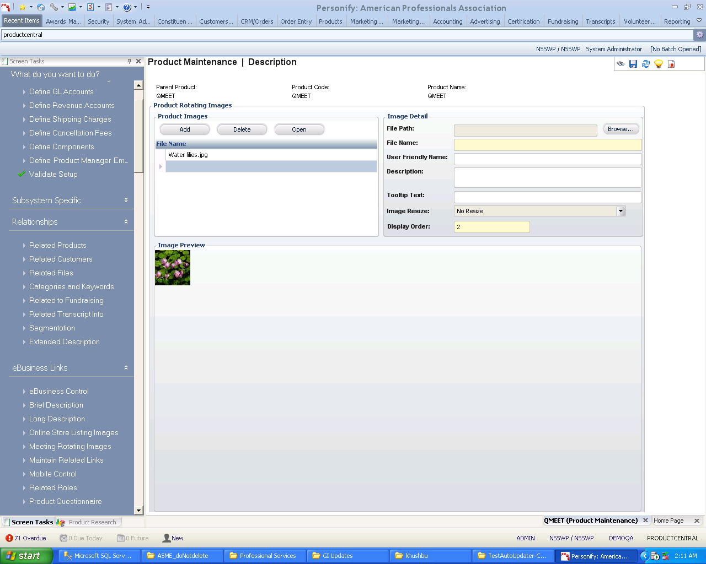Collapse the Relationships section
Image resolution: width=706 pixels, height=564 pixels.
click(126, 221)
